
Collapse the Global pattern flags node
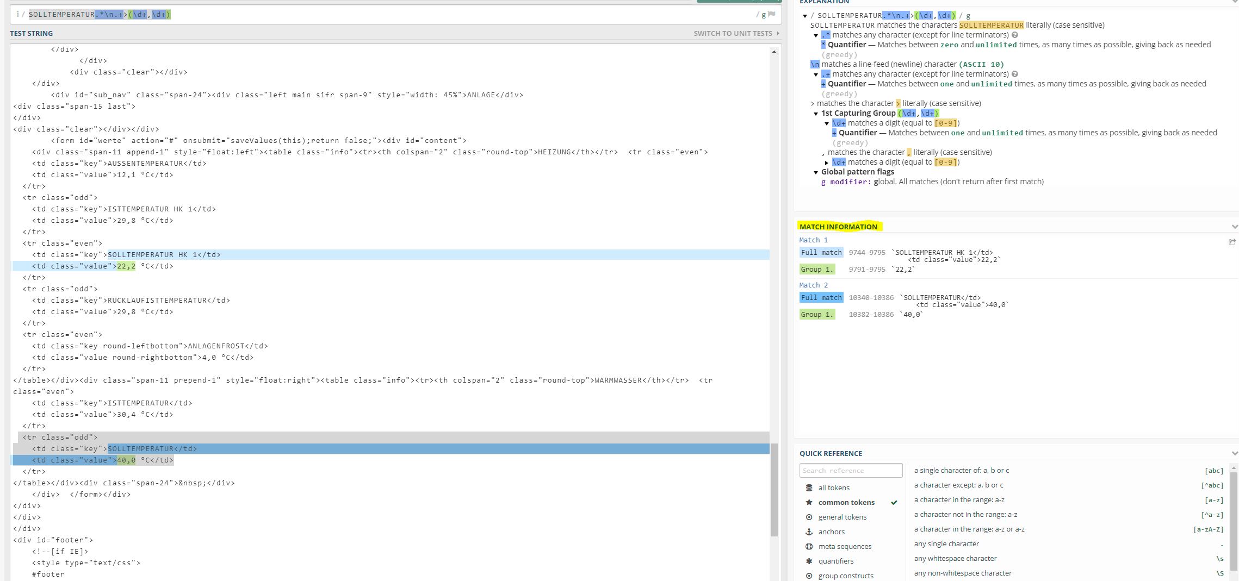(816, 172)
